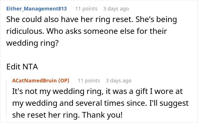Image resolution: width=198 pixels, height=123 pixels.
Task: Open the ACatNamedBruin user profile
Action: tap(34, 81)
